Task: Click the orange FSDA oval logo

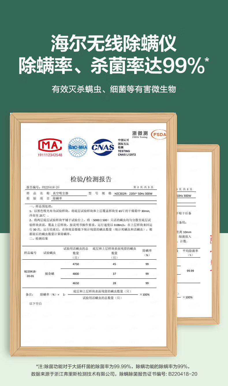Action: [x=159, y=134]
